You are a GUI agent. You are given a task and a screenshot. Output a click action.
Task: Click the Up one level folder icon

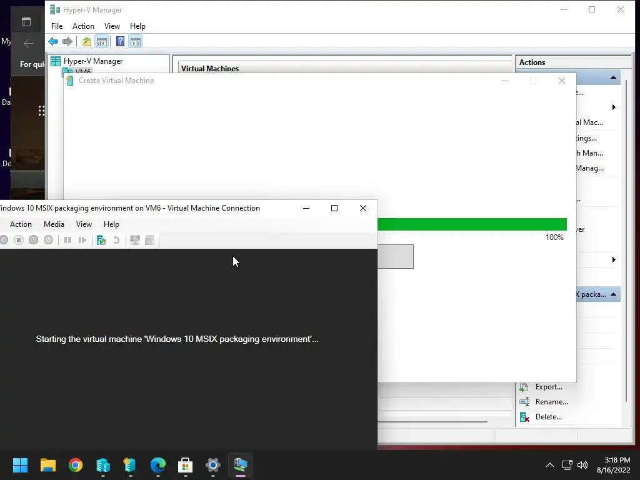coord(86,41)
